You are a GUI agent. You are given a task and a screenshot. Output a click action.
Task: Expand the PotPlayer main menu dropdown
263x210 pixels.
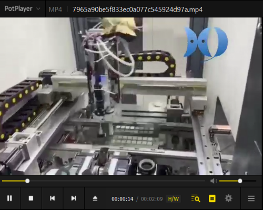[23, 9]
